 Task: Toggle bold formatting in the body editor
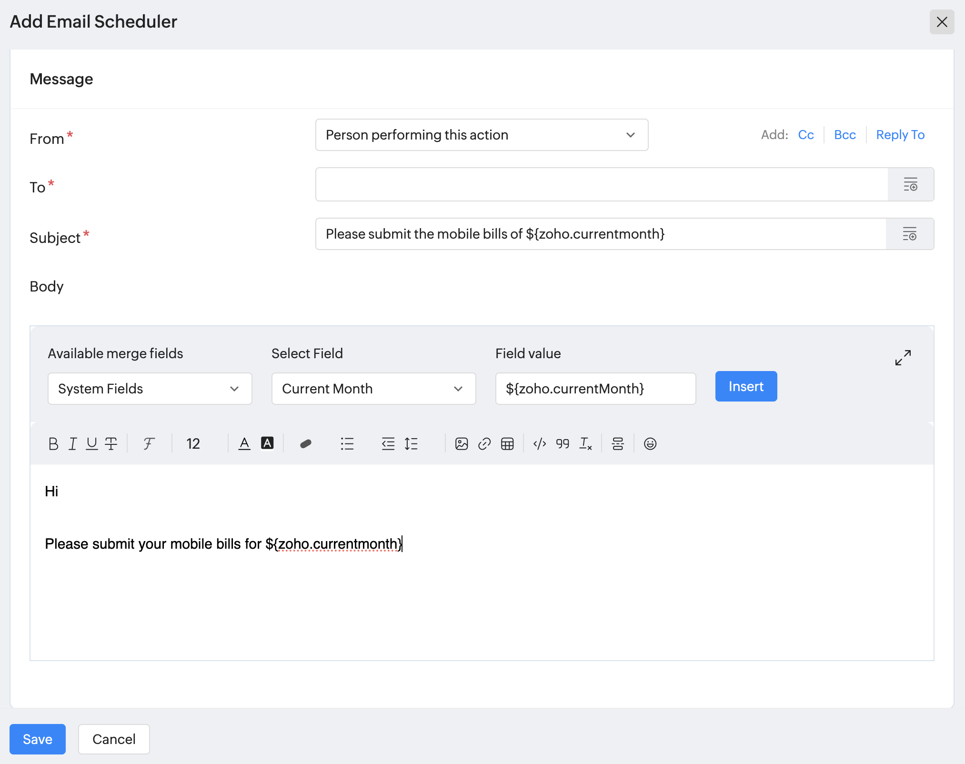point(53,444)
